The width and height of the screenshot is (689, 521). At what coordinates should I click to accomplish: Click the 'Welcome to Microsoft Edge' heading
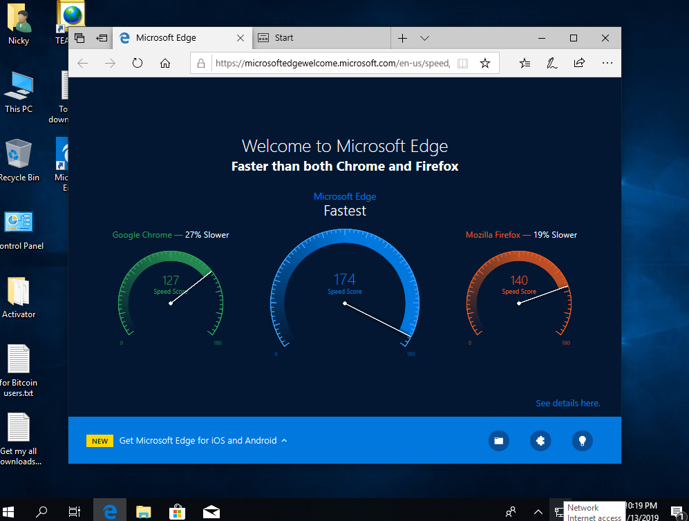pos(345,146)
